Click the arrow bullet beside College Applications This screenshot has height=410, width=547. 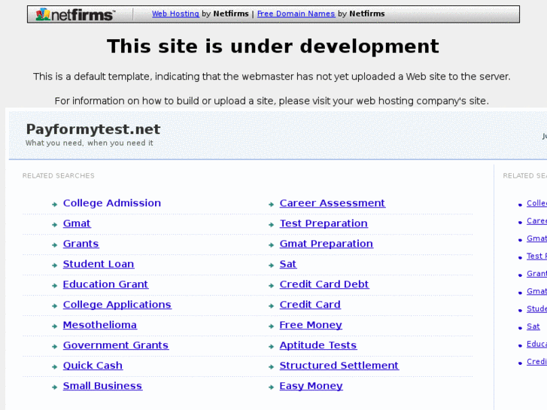[x=54, y=306]
